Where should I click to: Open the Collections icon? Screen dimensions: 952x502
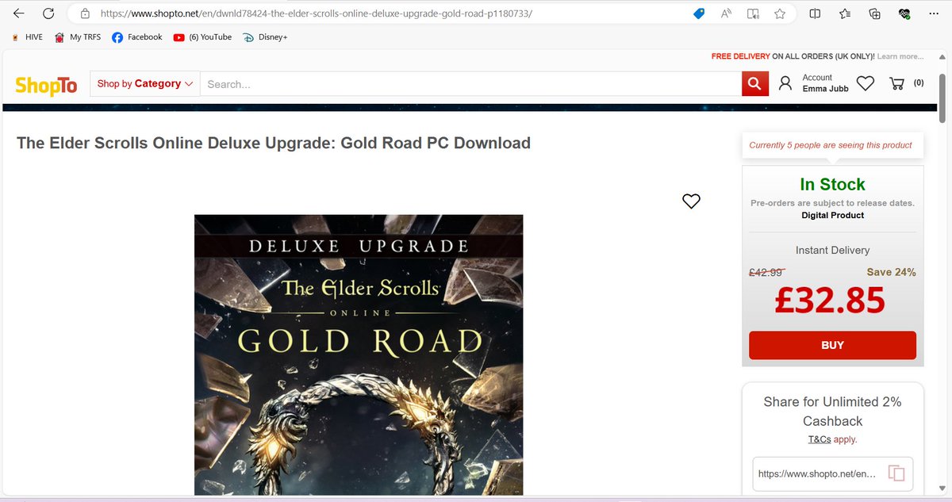click(874, 13)
